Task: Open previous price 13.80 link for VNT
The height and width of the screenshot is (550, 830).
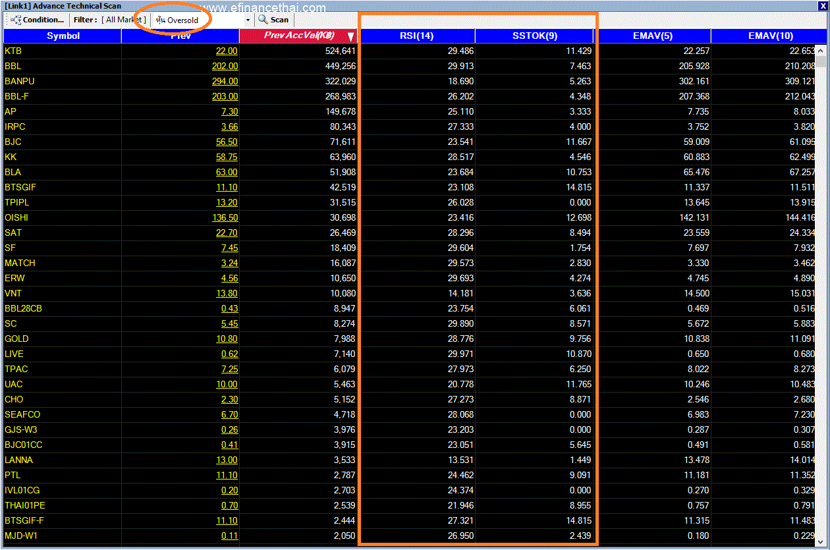Action: point(227,293)
